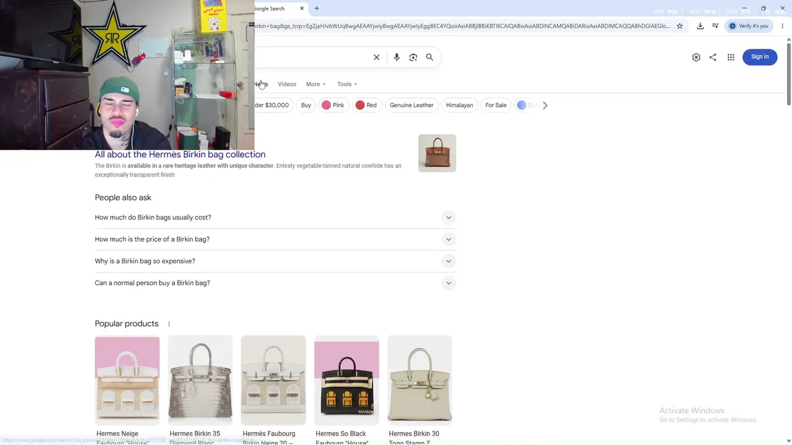Close the Google Search tab

302,9
